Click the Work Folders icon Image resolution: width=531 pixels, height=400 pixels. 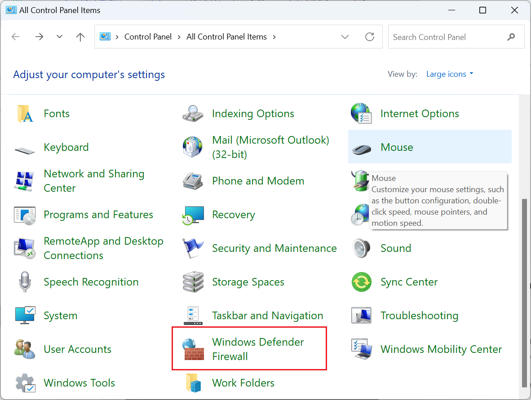193,383
